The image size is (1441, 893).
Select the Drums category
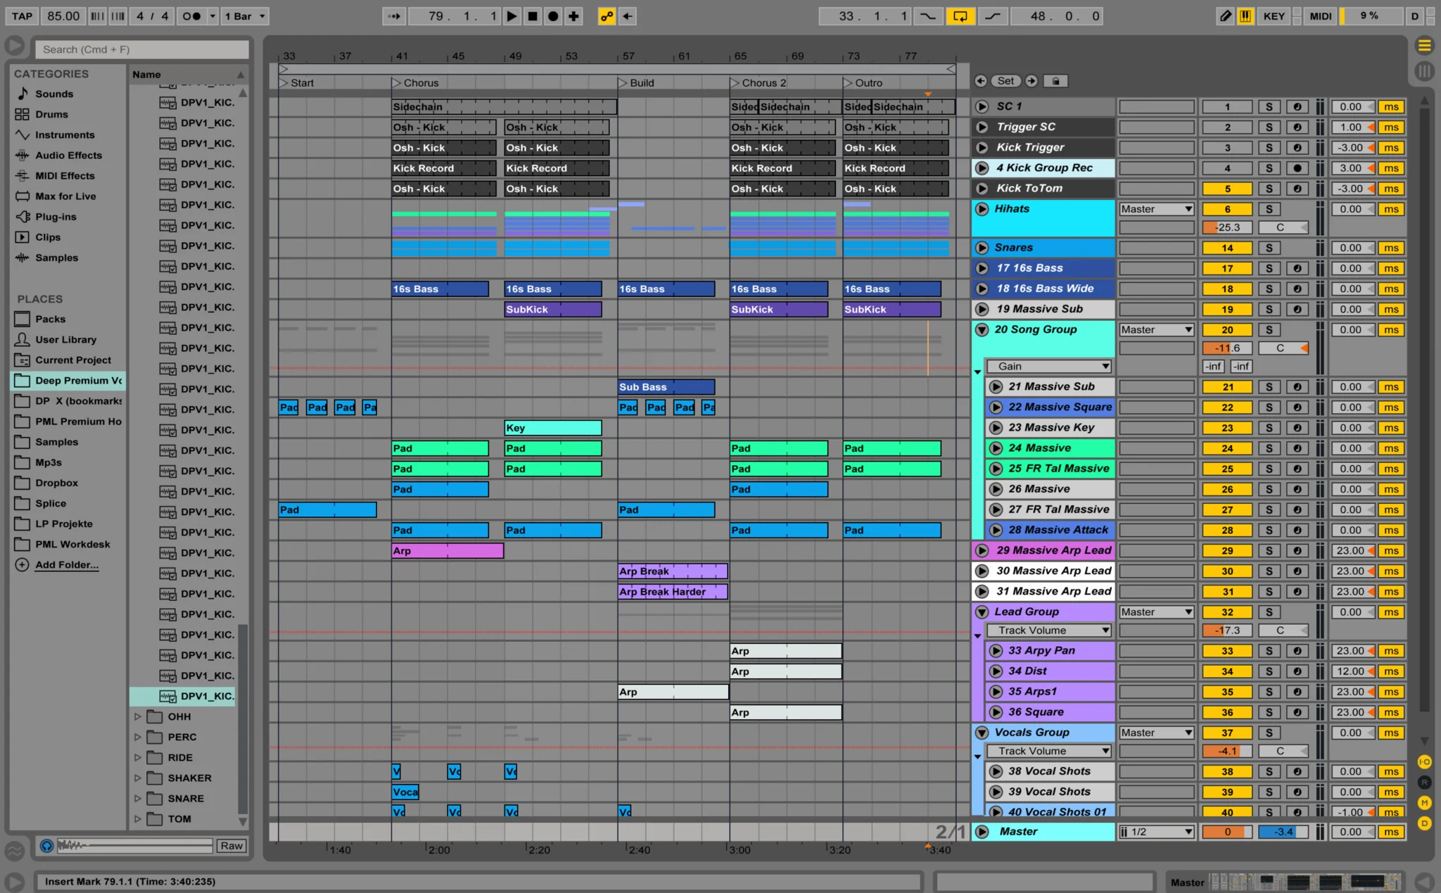(52, 114)
